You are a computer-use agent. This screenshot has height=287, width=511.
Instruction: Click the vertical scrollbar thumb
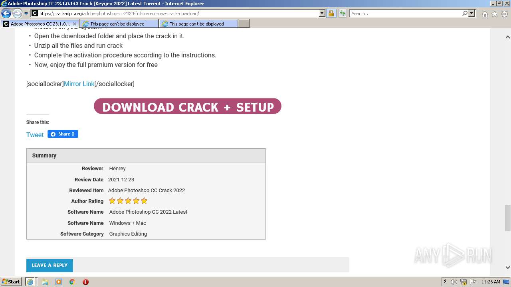point(507,218)
